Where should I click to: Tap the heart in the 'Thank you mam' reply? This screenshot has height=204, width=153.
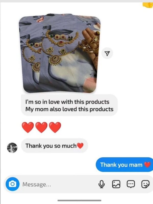pyautogui.click(x=148, y=165)
